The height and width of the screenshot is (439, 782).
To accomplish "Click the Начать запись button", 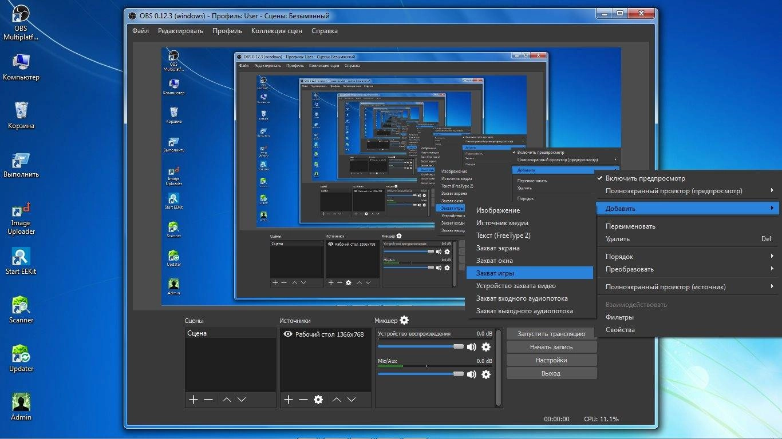I will [x=551, y=347].
